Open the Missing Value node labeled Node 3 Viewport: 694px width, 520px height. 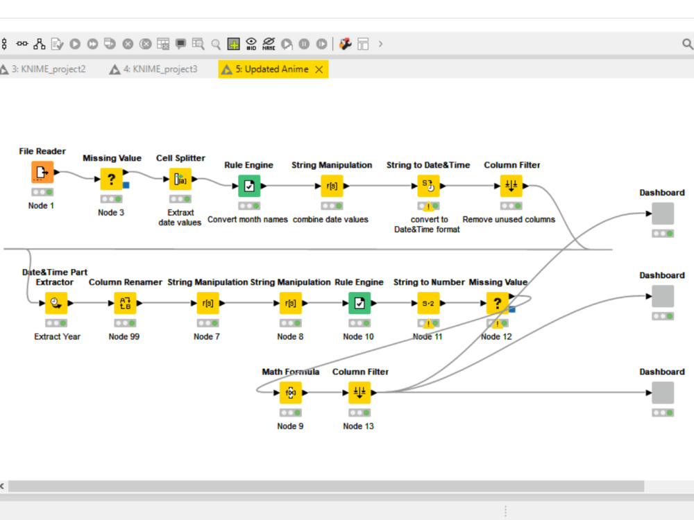coord(111,179)
